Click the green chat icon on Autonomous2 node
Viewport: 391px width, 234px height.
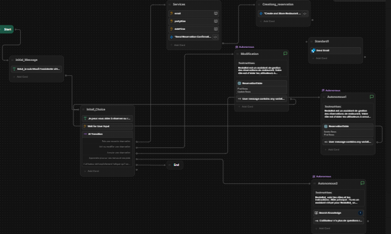362,183
